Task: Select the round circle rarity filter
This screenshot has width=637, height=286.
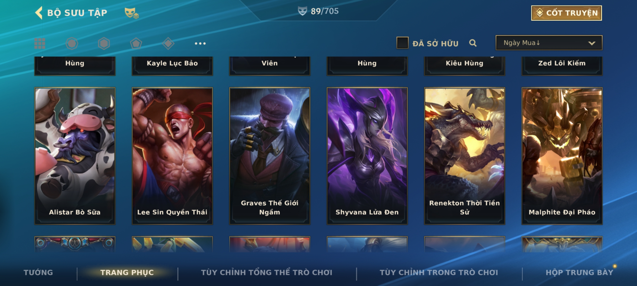Action: point(72,43)
